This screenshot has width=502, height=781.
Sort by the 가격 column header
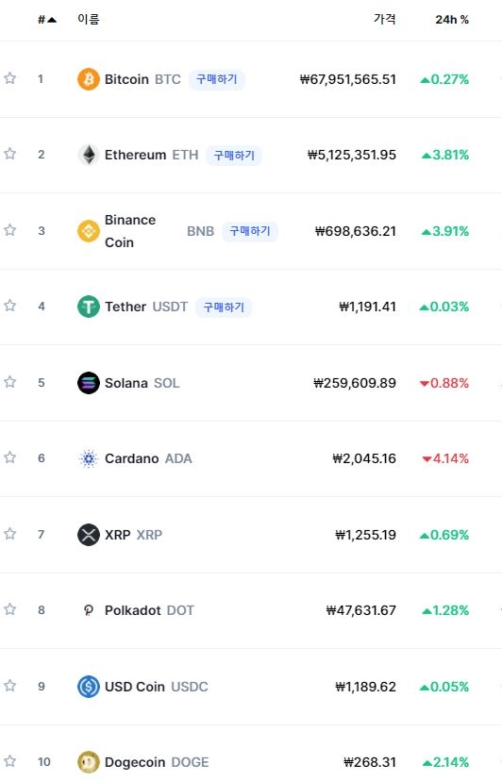pos(384,20)
